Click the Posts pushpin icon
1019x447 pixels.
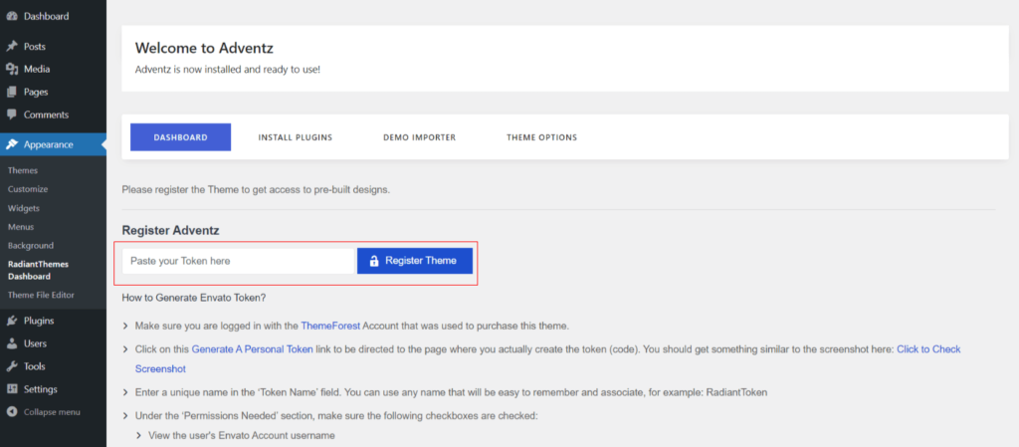(x=12, y=47)
